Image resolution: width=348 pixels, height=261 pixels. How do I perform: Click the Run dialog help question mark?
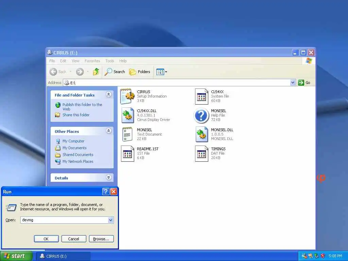coord(106,192)
